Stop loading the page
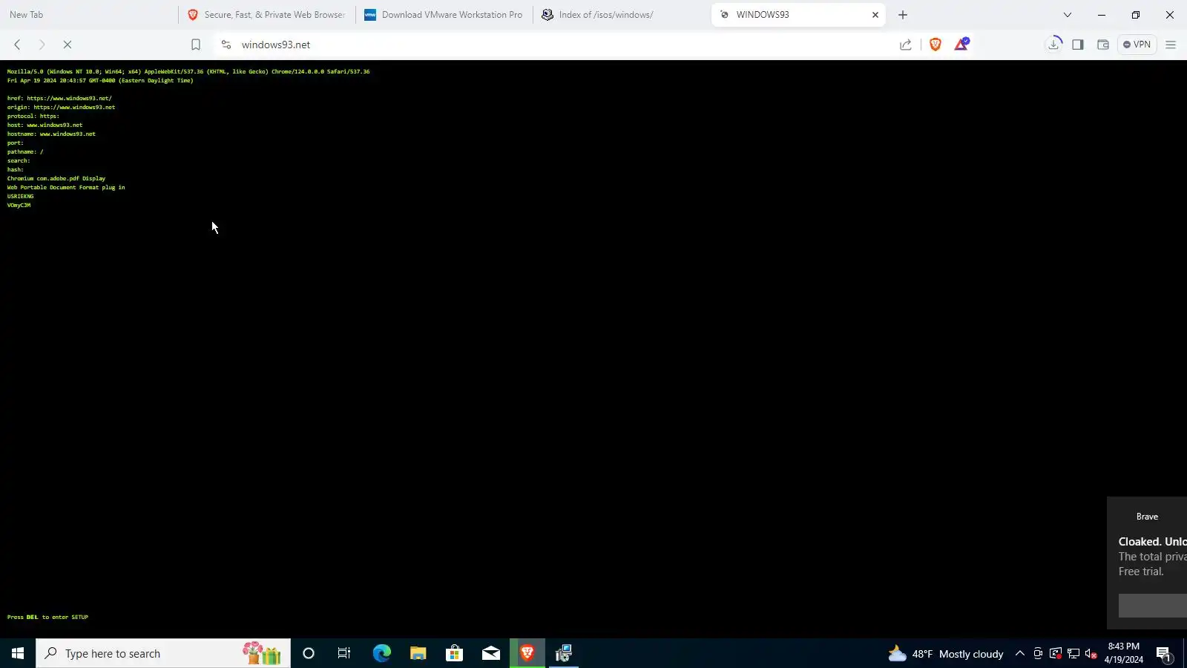 (67, 45)
